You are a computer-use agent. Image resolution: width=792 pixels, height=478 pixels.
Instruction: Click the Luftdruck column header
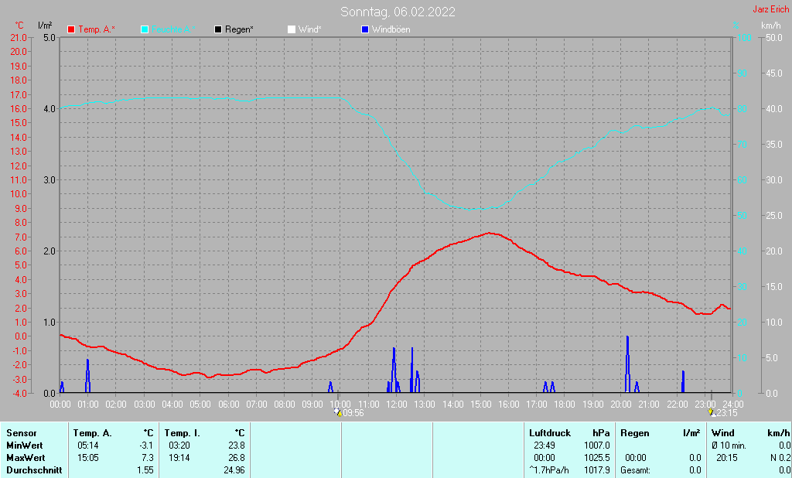[x=550, y=433]
